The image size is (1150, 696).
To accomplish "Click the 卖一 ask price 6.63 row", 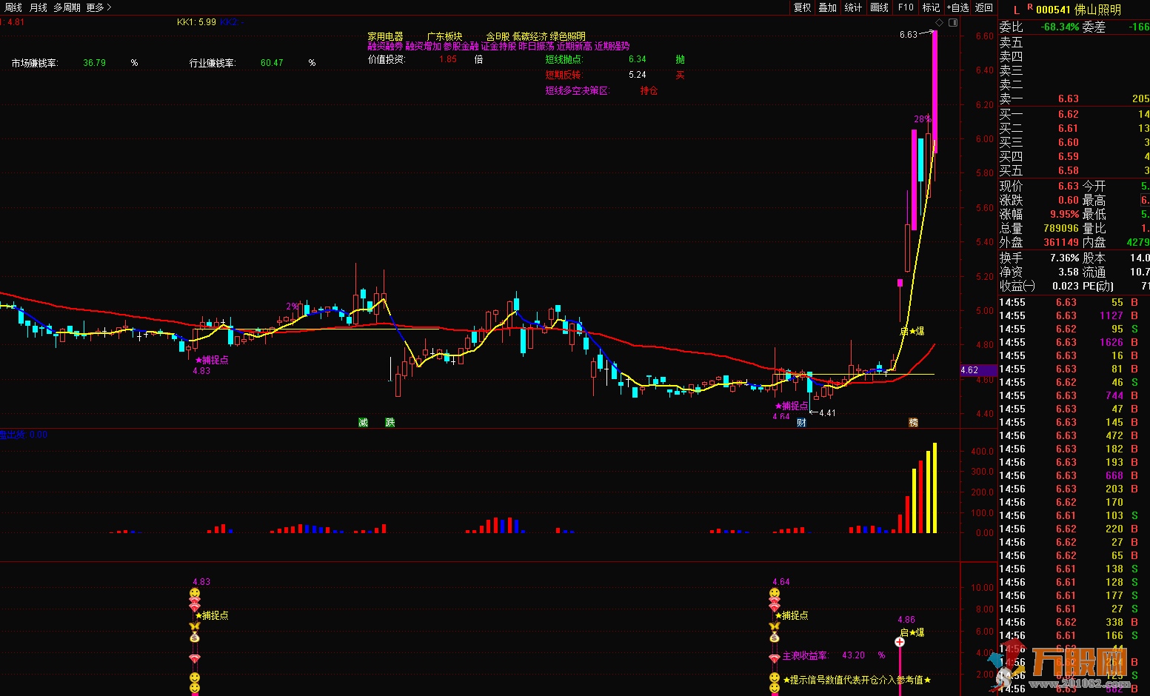I will click(1074, 98).
